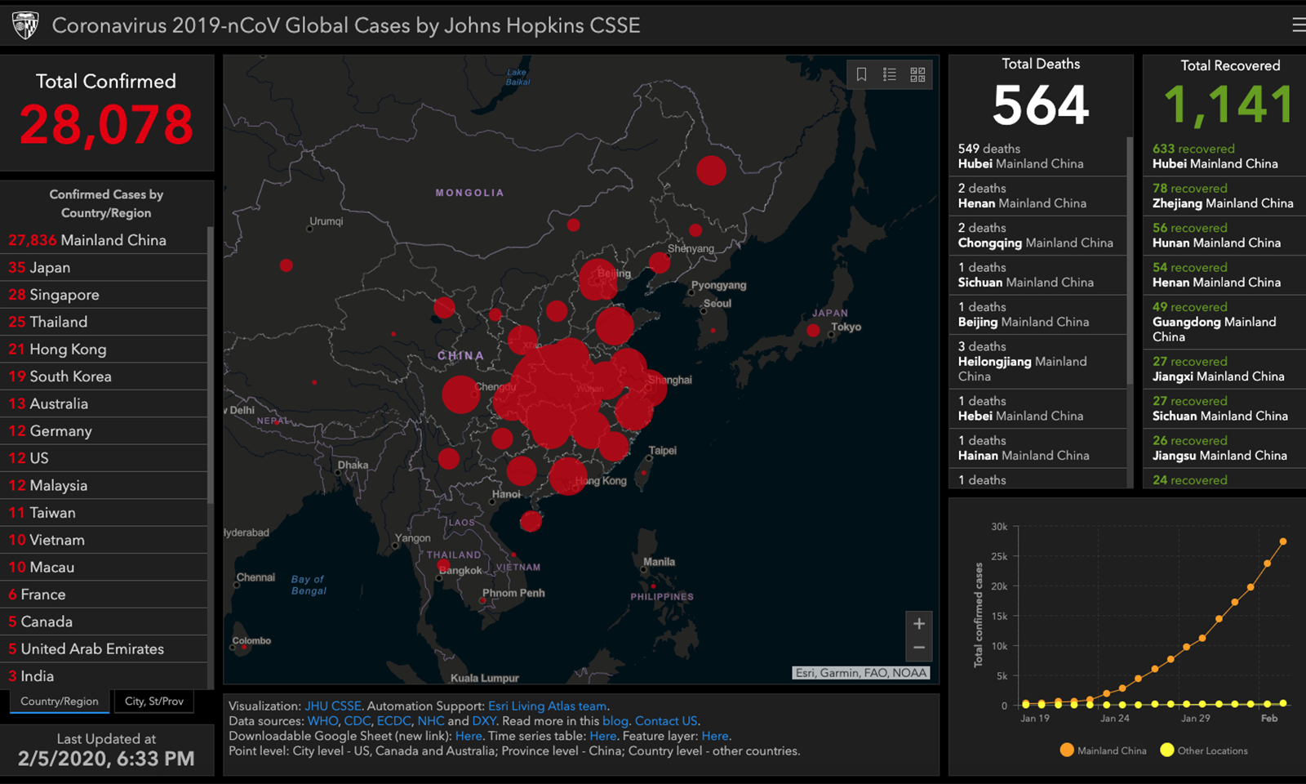Image resolution: width=1306 pixels, height=784 pixels.
Task: Click the Esri, Garmin, FAO, NOAA attribution
Action: tap(861, 673)
